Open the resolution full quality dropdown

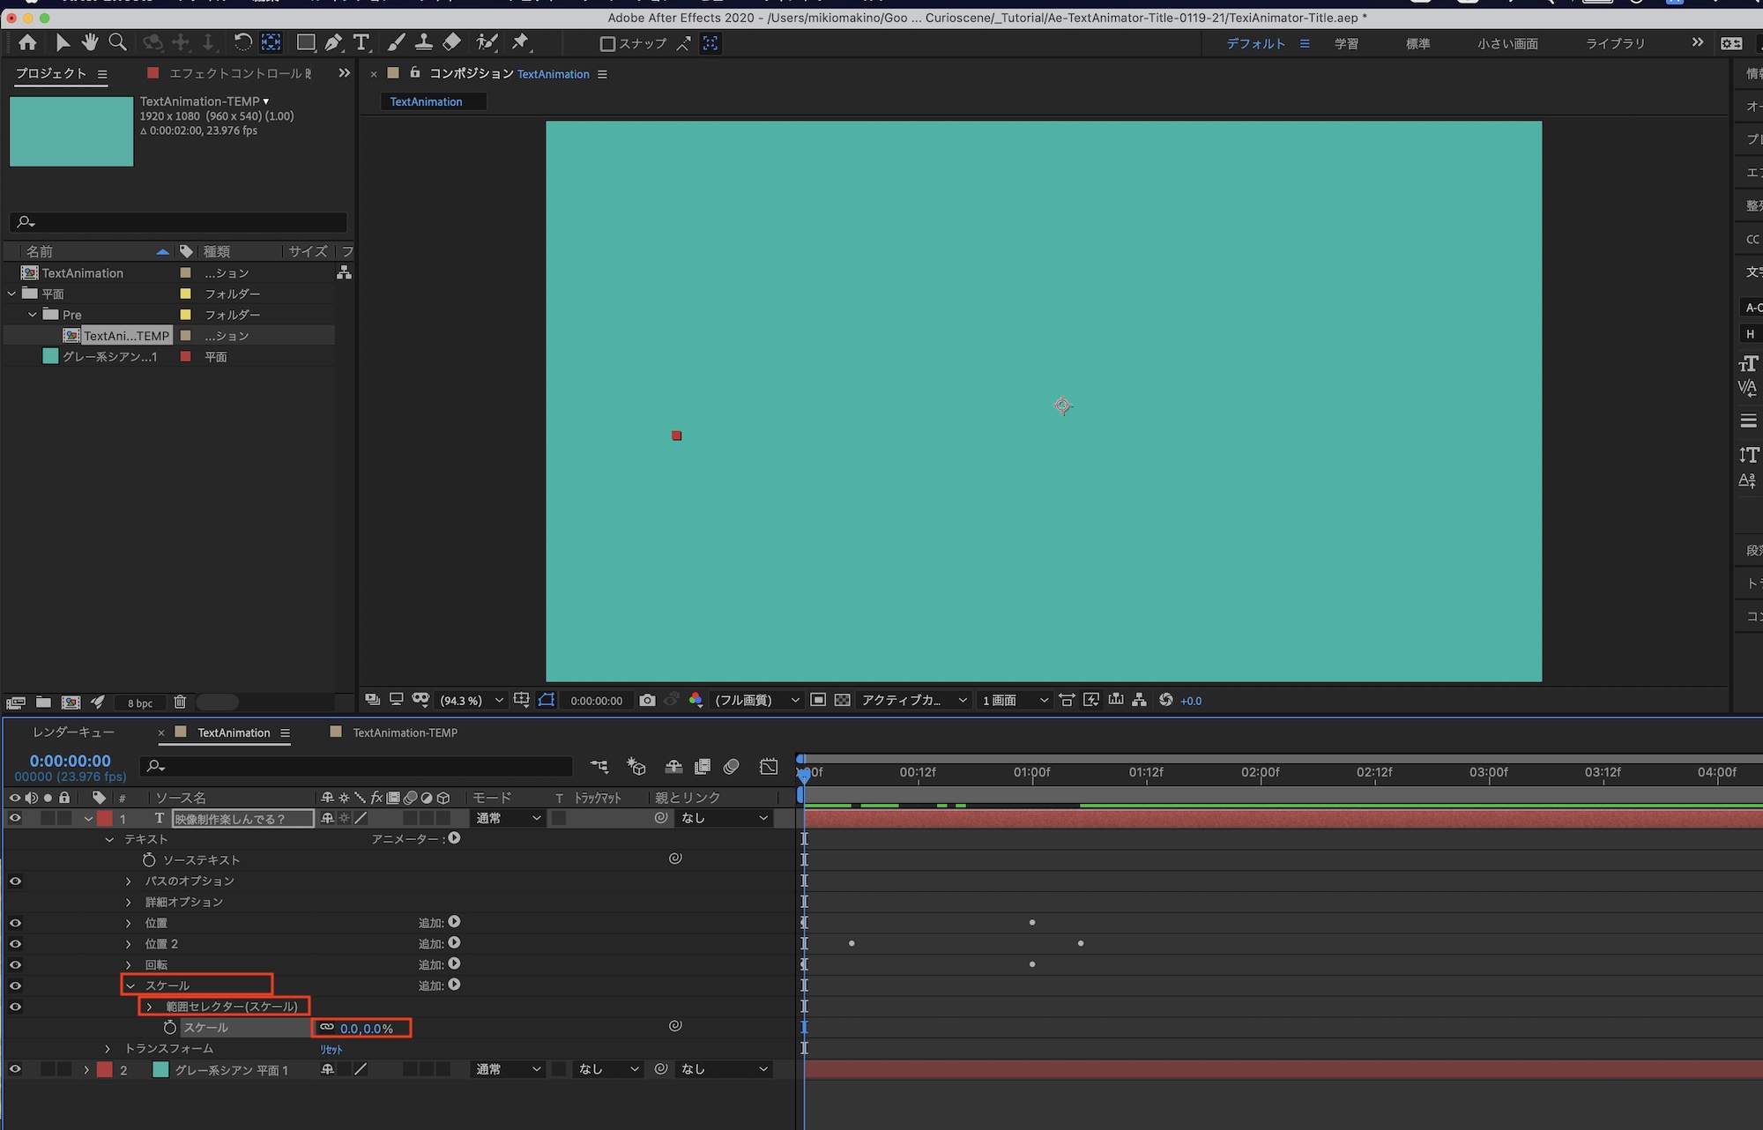click(x=756, y=700)
